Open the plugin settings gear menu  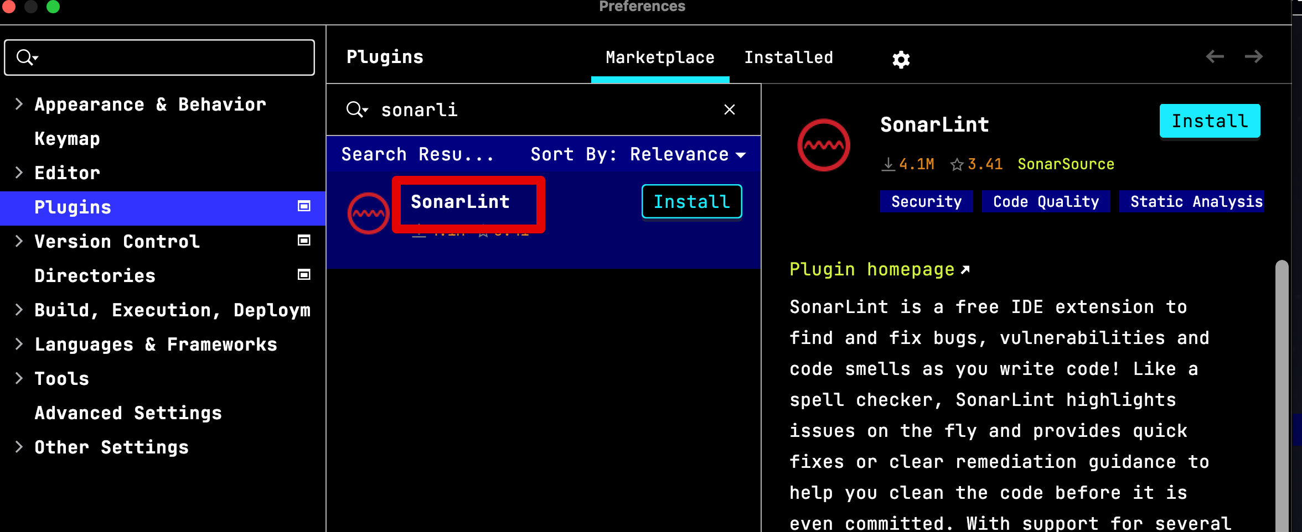click(901, 59)
